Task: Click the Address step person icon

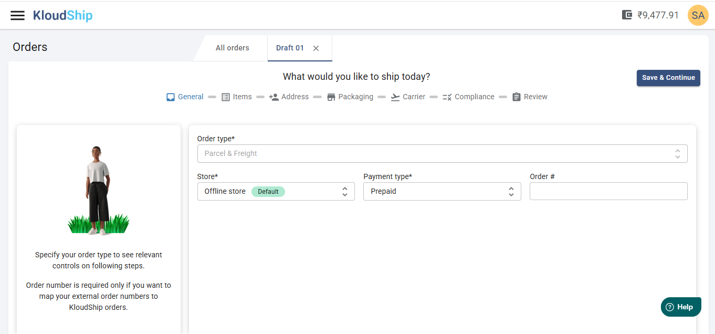Action: (x=274, y=97)
